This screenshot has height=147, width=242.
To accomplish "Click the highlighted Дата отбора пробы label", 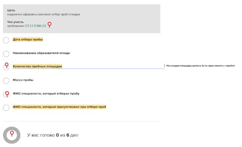I will (28, 40).
